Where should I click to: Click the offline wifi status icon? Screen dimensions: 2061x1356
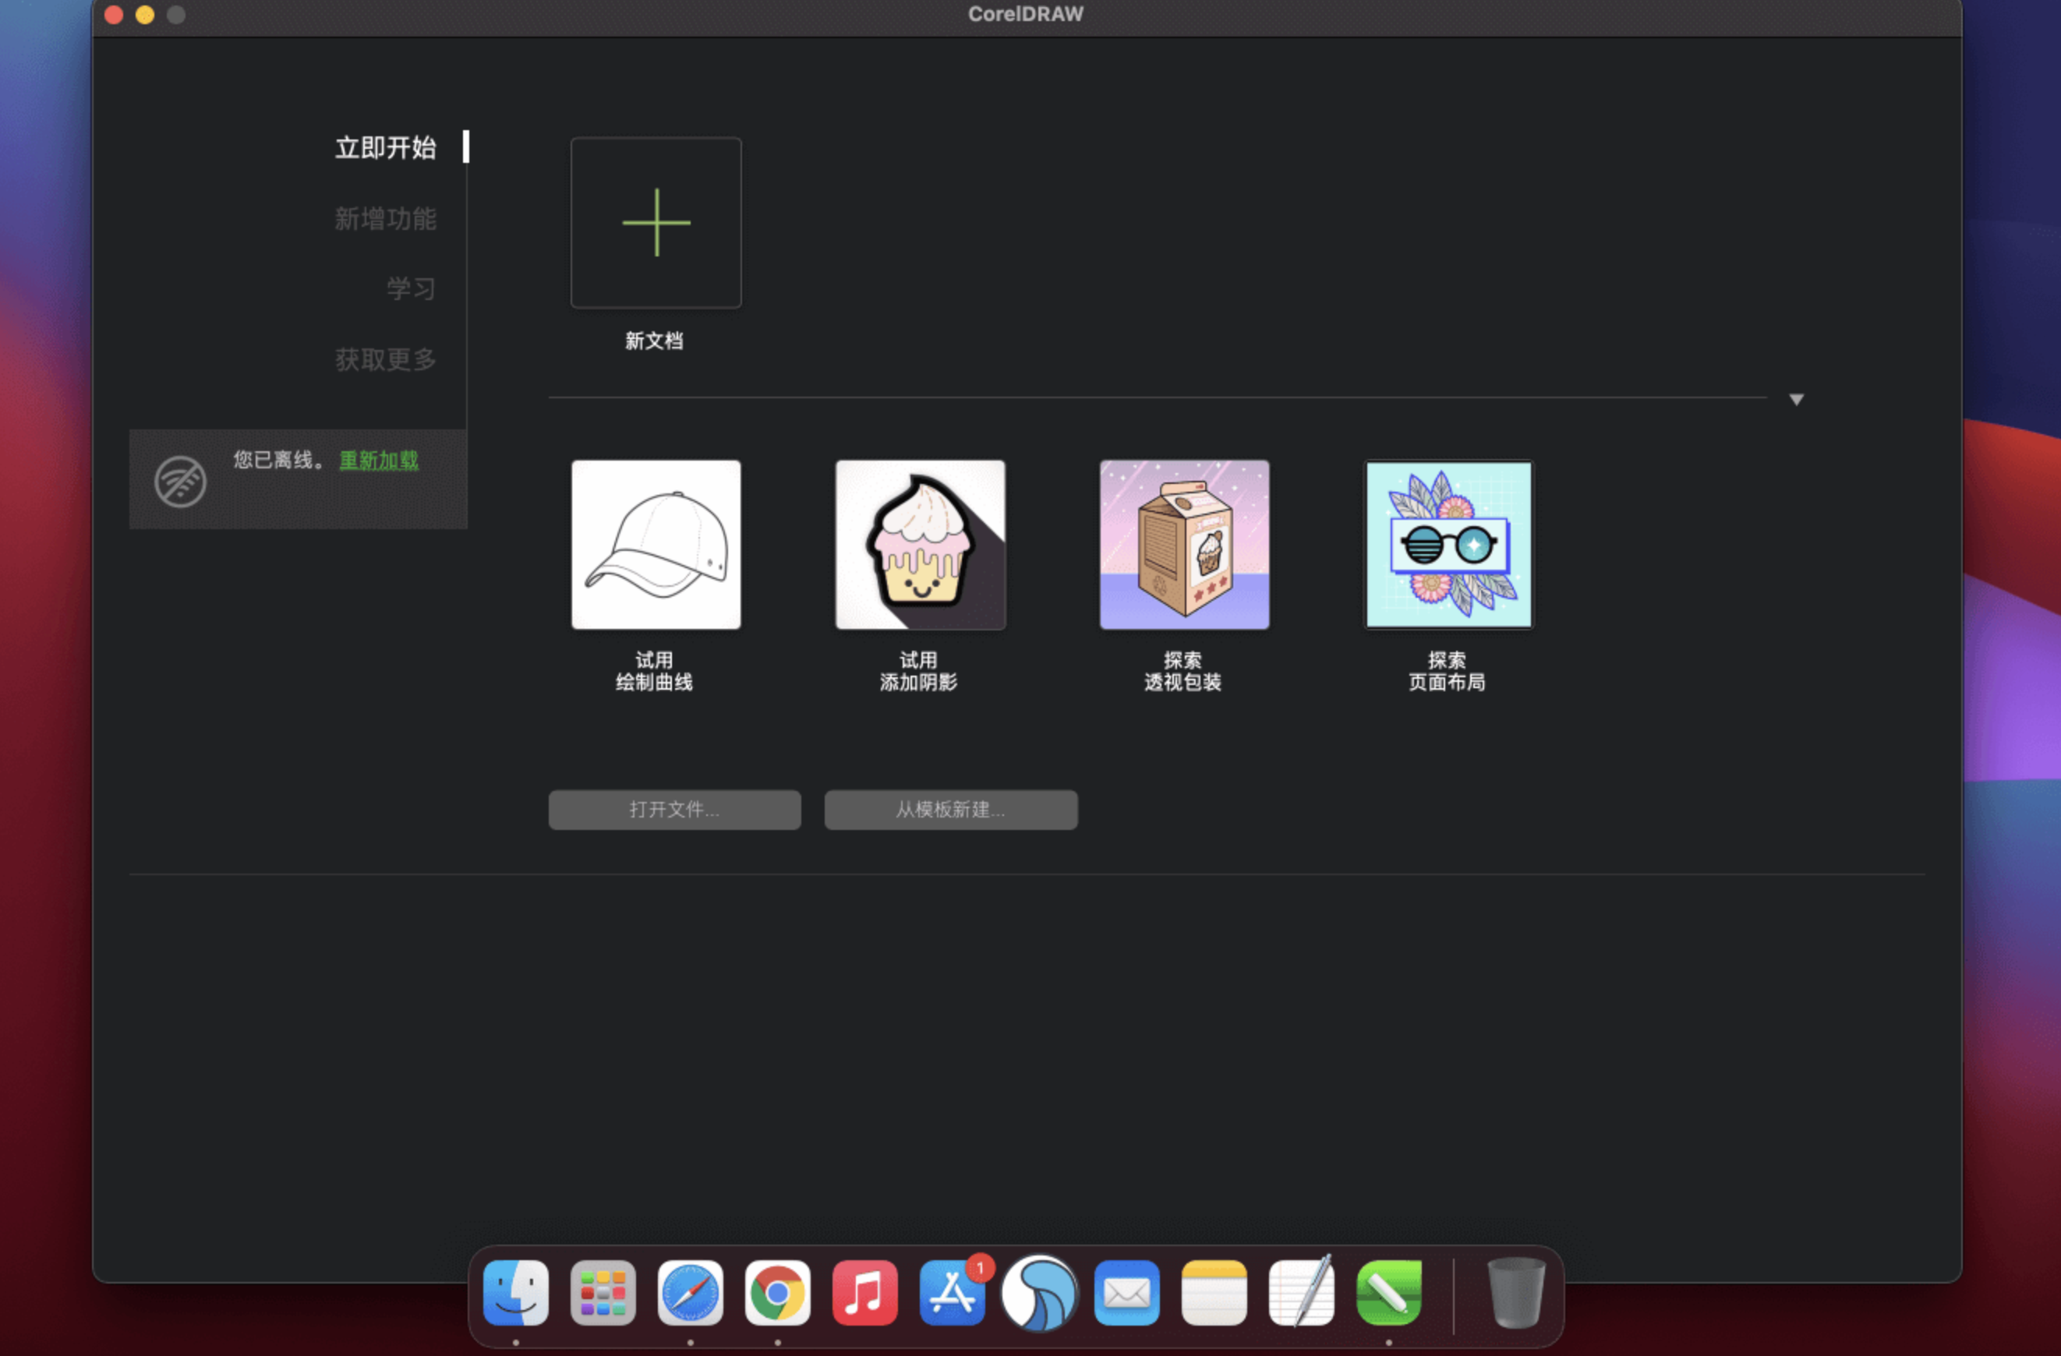[180, 482]
